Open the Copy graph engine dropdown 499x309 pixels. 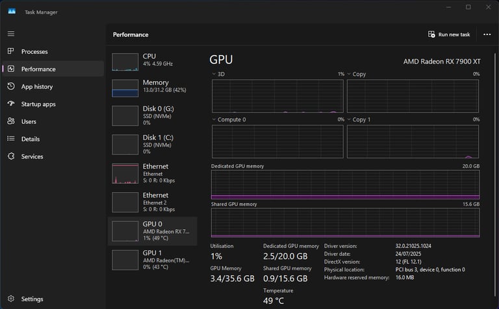(x=350, y=74)
